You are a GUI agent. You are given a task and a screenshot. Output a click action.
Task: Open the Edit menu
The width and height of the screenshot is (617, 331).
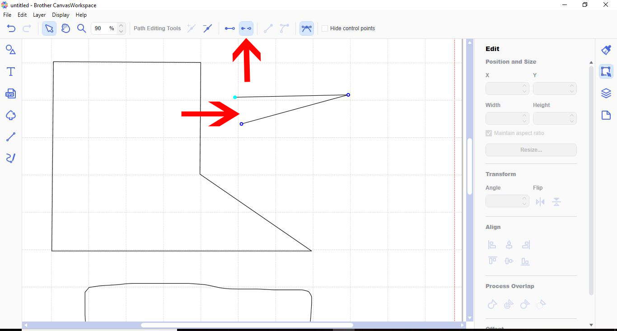click(x=22, y=15)
